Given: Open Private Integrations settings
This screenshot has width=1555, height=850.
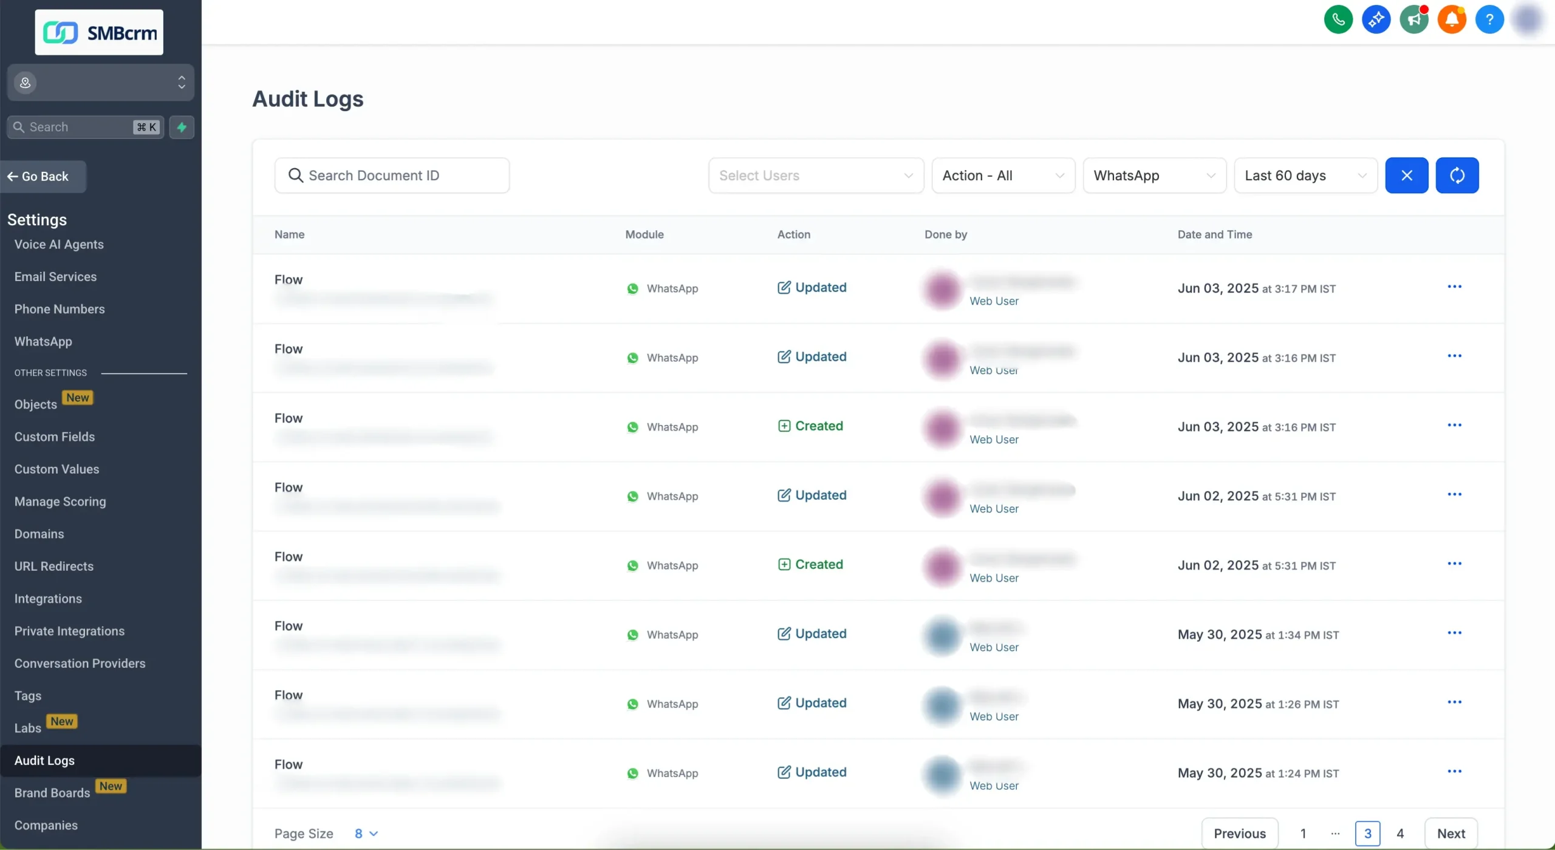Looking at the screenshot, I should [69, 631].
